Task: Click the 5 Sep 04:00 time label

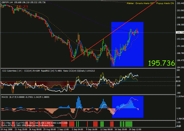Action: 77,129
